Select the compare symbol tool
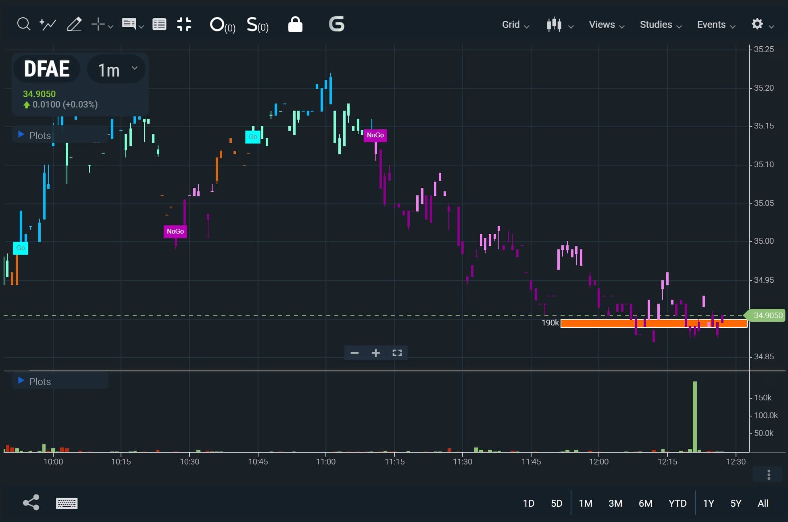 (x=48, y=24)
